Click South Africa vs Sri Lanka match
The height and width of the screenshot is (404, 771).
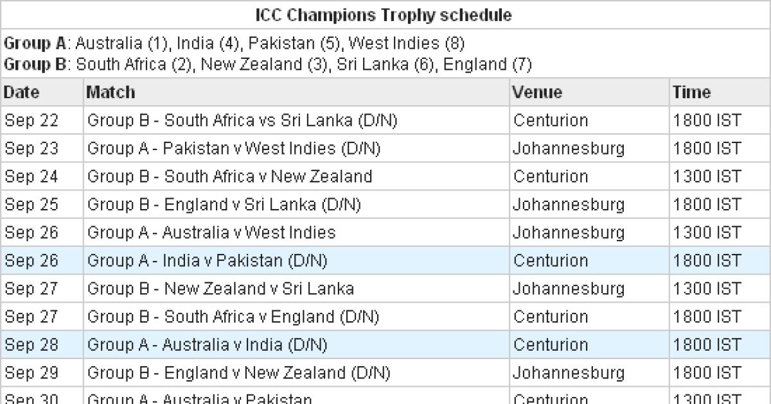(242, 121)
